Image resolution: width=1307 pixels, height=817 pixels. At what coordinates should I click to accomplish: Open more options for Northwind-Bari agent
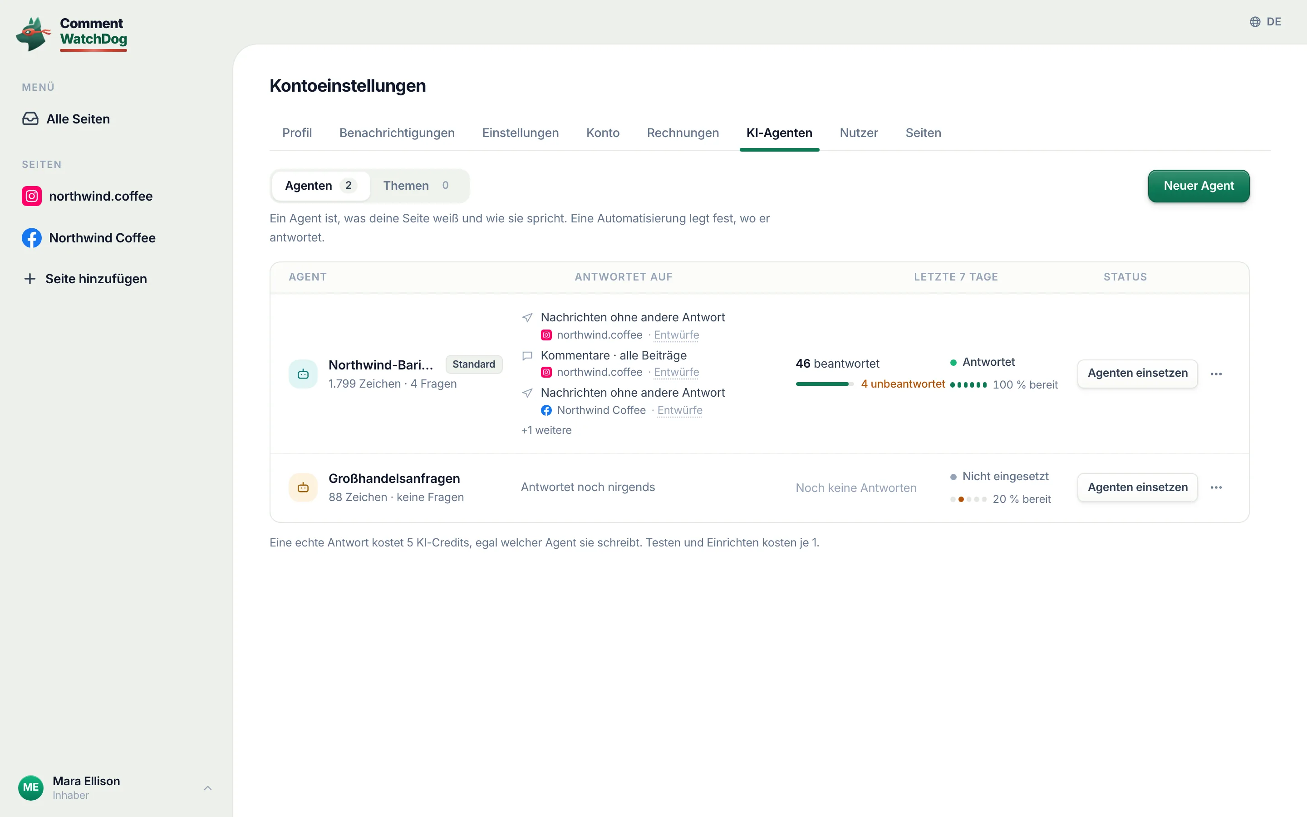coord(1216,374)
